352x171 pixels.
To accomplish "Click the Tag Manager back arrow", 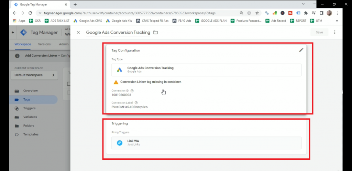I will tap(13, 33).
